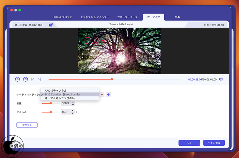Click the 00:00:29.04 current time
Viewport: 239px width, 158px height.
coord(195,79)
